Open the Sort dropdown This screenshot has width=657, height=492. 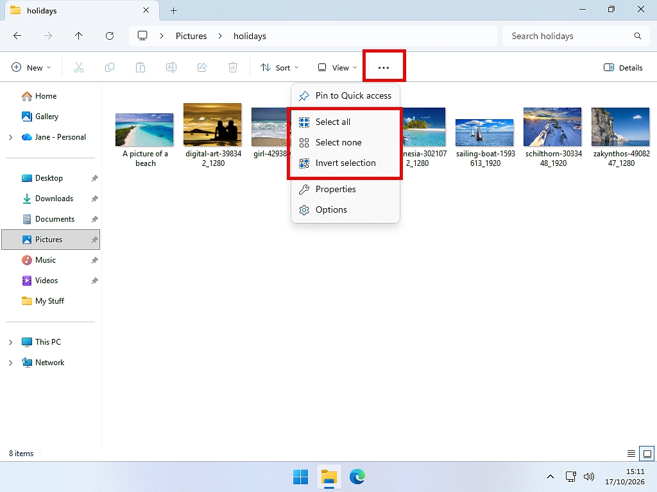[x=280, y=67]
